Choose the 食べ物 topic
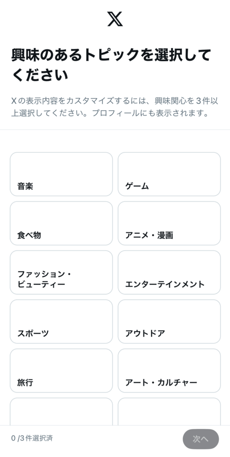Image resolution: width=230 pixels, height=457 pixels. (x=61, y=223)
